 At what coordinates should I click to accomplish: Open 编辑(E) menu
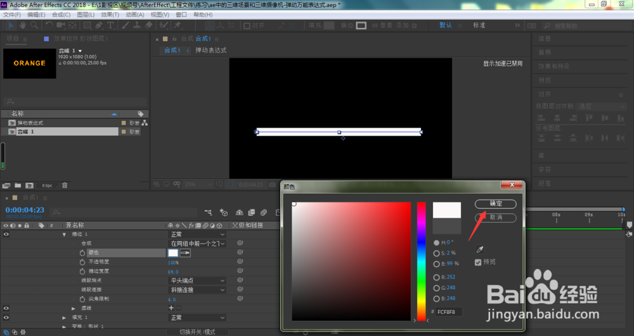click(36, 15)
